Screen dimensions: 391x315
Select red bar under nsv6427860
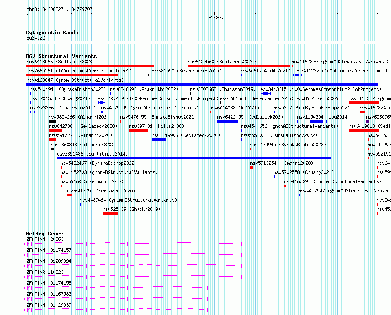click(x=56, y=130)
